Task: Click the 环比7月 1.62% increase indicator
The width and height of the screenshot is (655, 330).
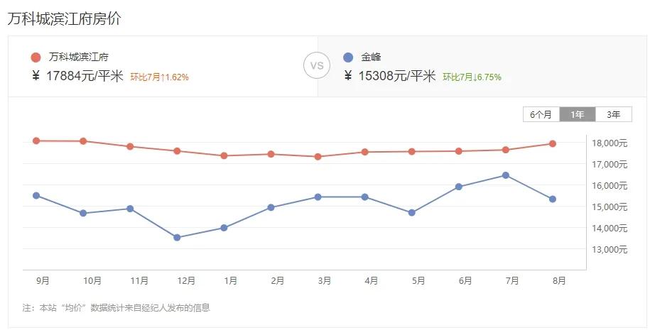Action: (x=160, y=77)
